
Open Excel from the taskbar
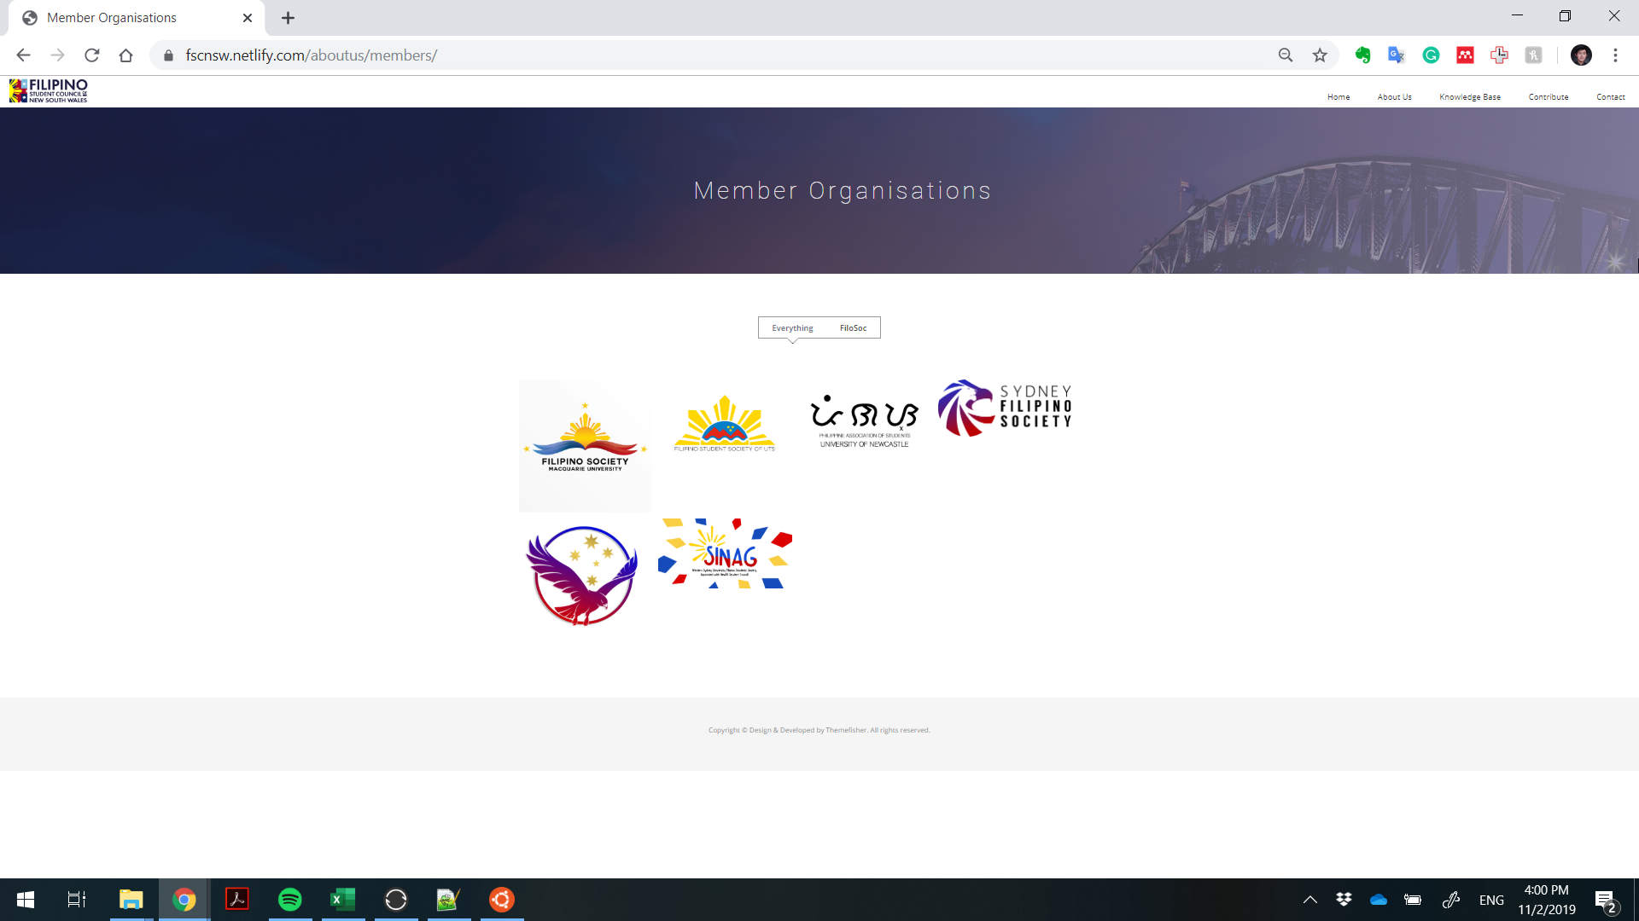343,900
